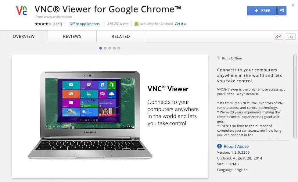This screenshot has width=298, height=182.
Task: Click the star rating icons
Action: (43, 24)
